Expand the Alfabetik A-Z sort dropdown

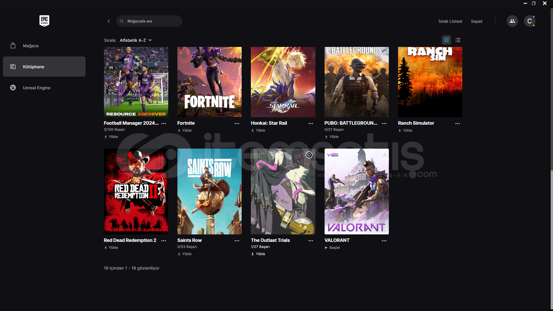[x=136, y=40]
